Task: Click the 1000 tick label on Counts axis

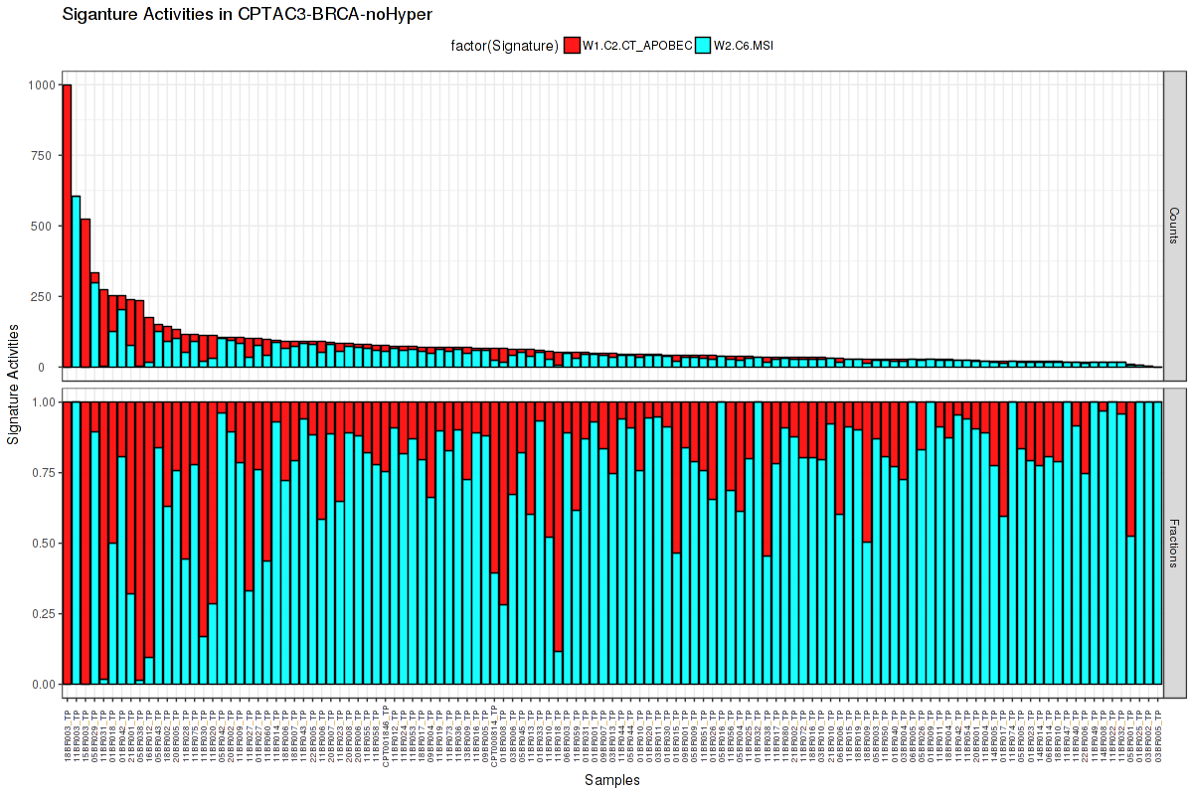Action: click(x=42, y=85)
